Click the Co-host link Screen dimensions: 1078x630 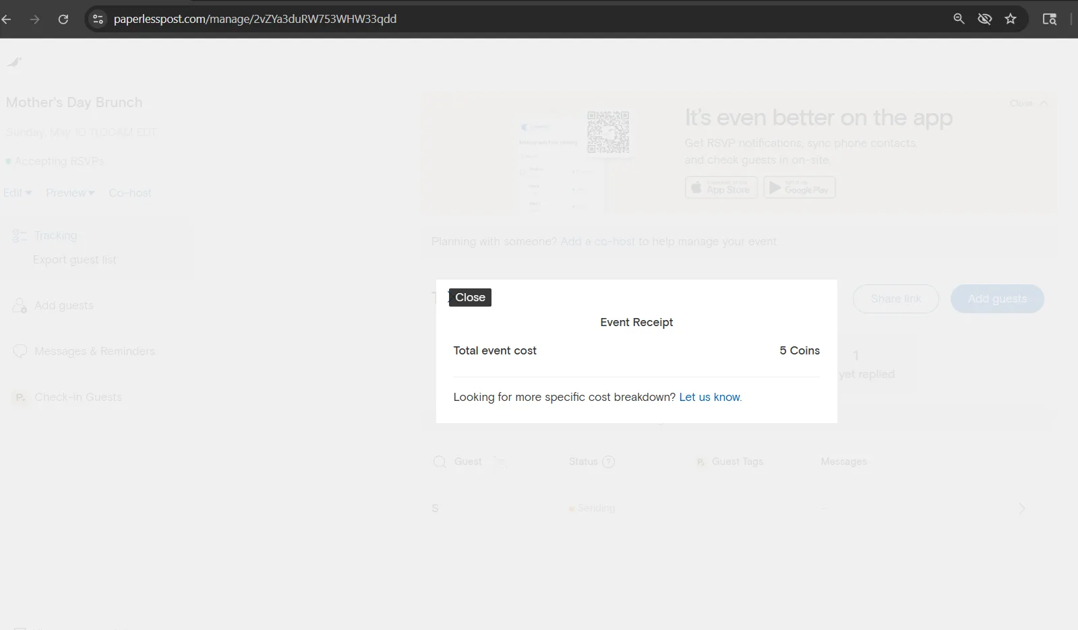(130, 193)
